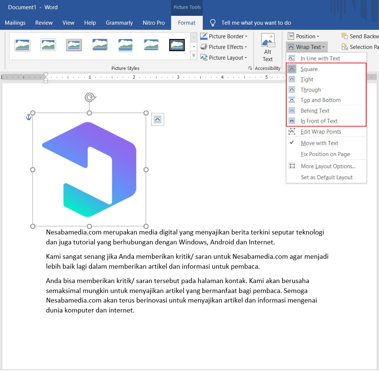Open the Help tab

click(90, 23)
